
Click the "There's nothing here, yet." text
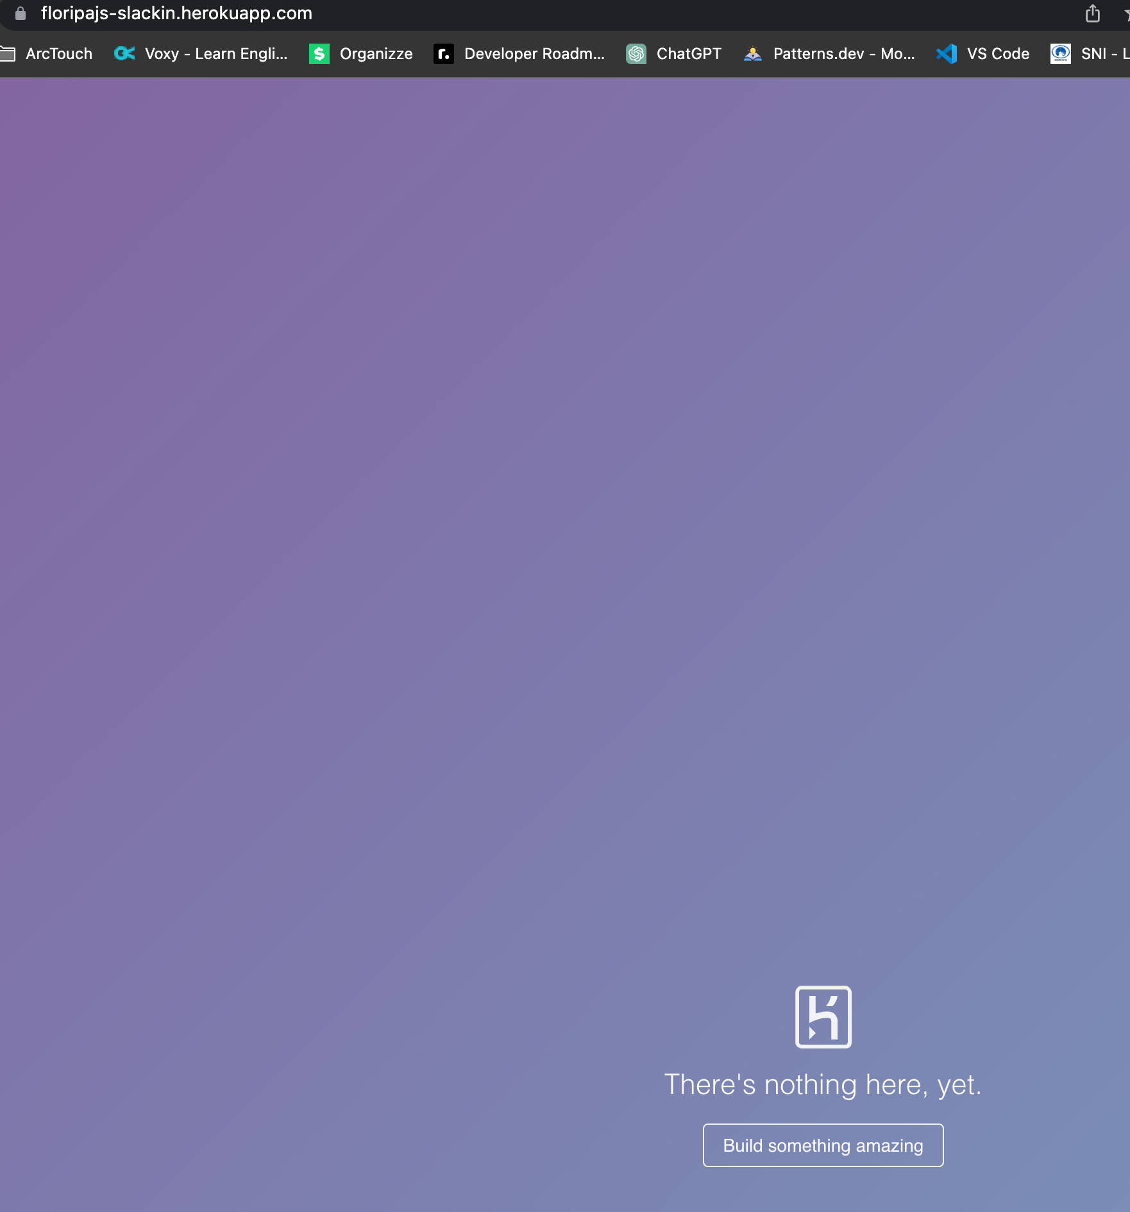(x=823, y=1085)
